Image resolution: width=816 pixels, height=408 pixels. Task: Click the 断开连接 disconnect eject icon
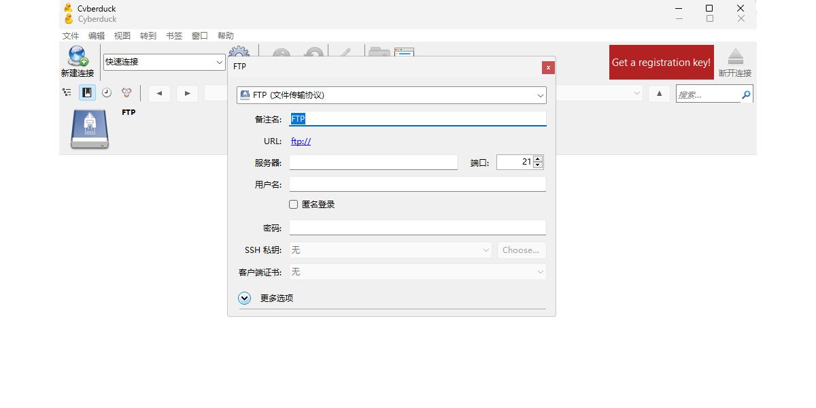point(735,57)
